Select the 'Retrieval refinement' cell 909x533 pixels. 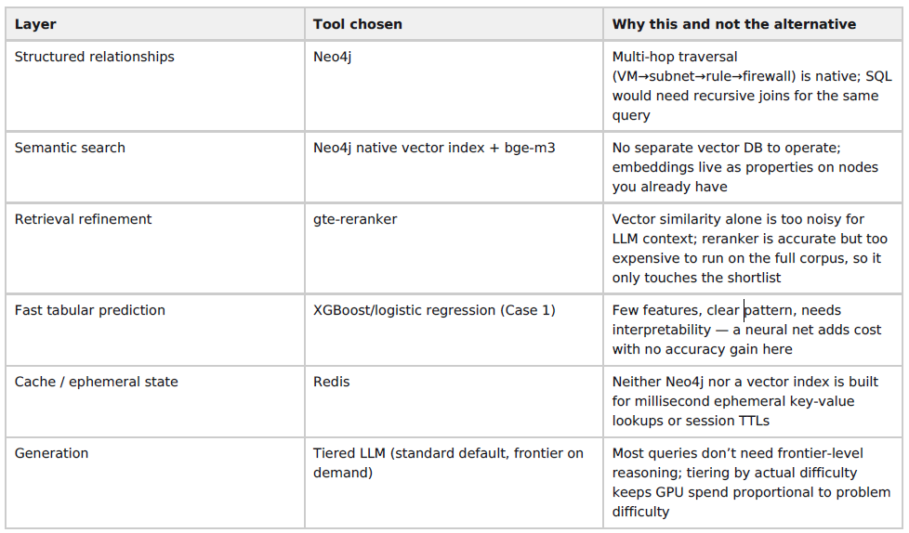coord(155,249)
